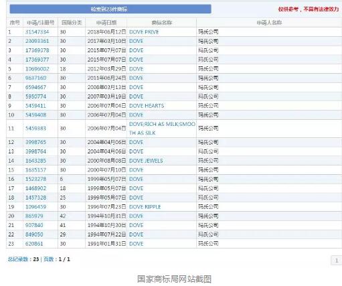Image resolution: width=342 pixels, height=286 pixels.
Task: Open registration number 865979 link
Action: 34,216
